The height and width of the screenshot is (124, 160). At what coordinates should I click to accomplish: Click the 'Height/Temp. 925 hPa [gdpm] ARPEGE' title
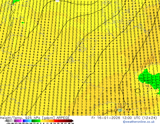(35, 118)
